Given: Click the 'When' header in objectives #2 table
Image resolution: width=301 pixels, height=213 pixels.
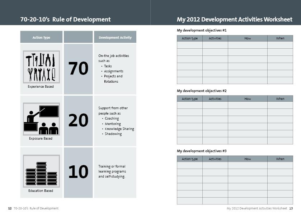Looking at the screenshot, I should click(x=280, y=99).
